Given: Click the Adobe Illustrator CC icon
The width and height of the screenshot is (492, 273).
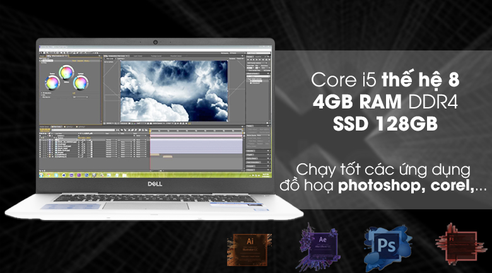Looking at the screenshot, I should pyautogui.click(x=249, y=250).
